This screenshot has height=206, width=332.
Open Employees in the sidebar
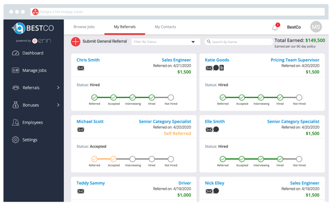tap(33, 122)
